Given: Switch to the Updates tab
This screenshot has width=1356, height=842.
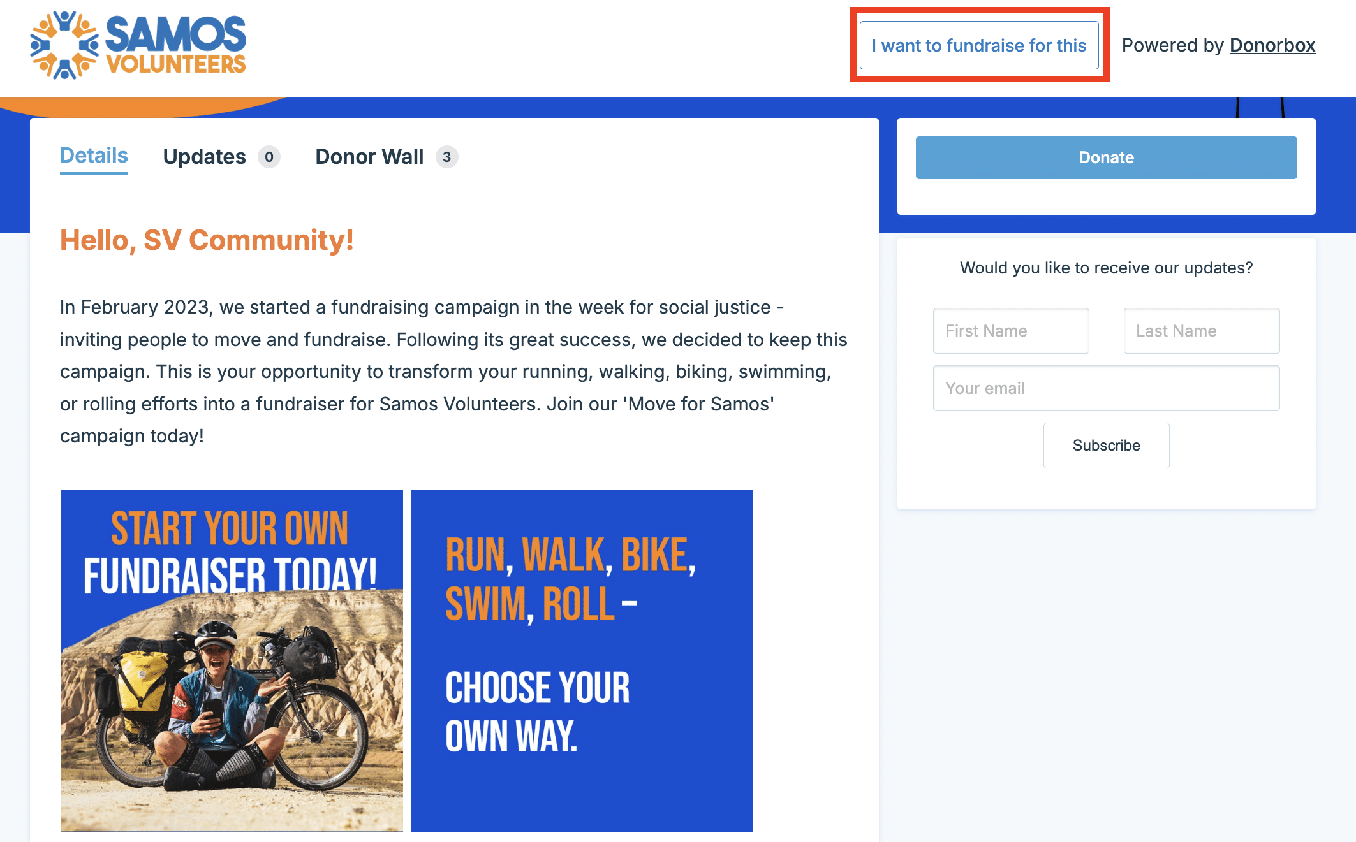Looking at the screenshot, I should pos(204,157).
